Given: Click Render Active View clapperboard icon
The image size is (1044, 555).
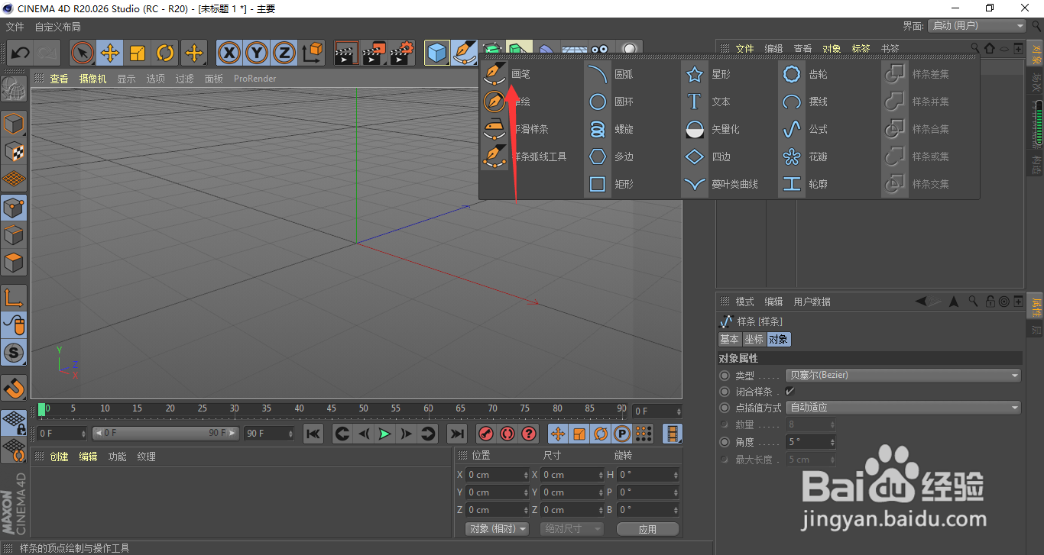Looking at the screenshot, I should click(x=347, y=53).
